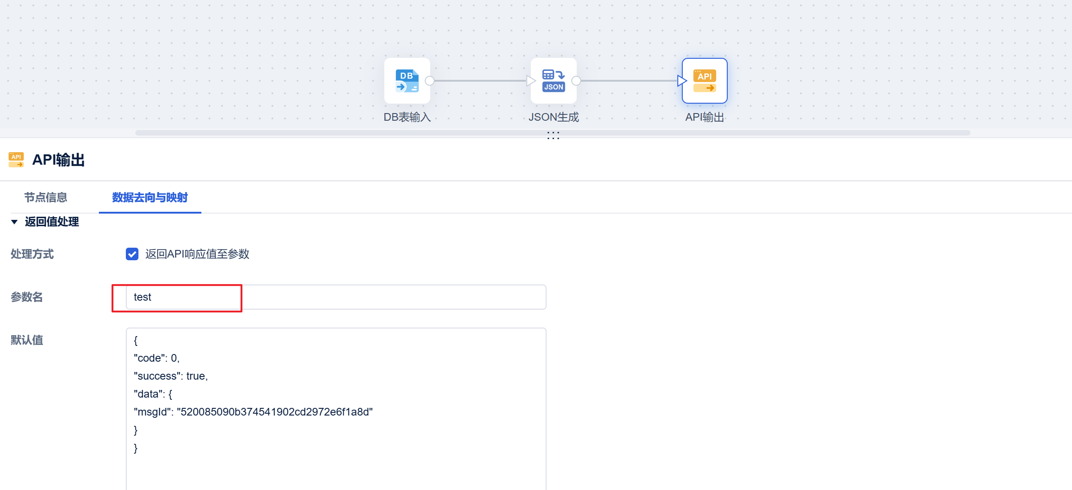Click the "data": { line
The height and width of the screenshot is (490, 1072).
click(153, 394)
